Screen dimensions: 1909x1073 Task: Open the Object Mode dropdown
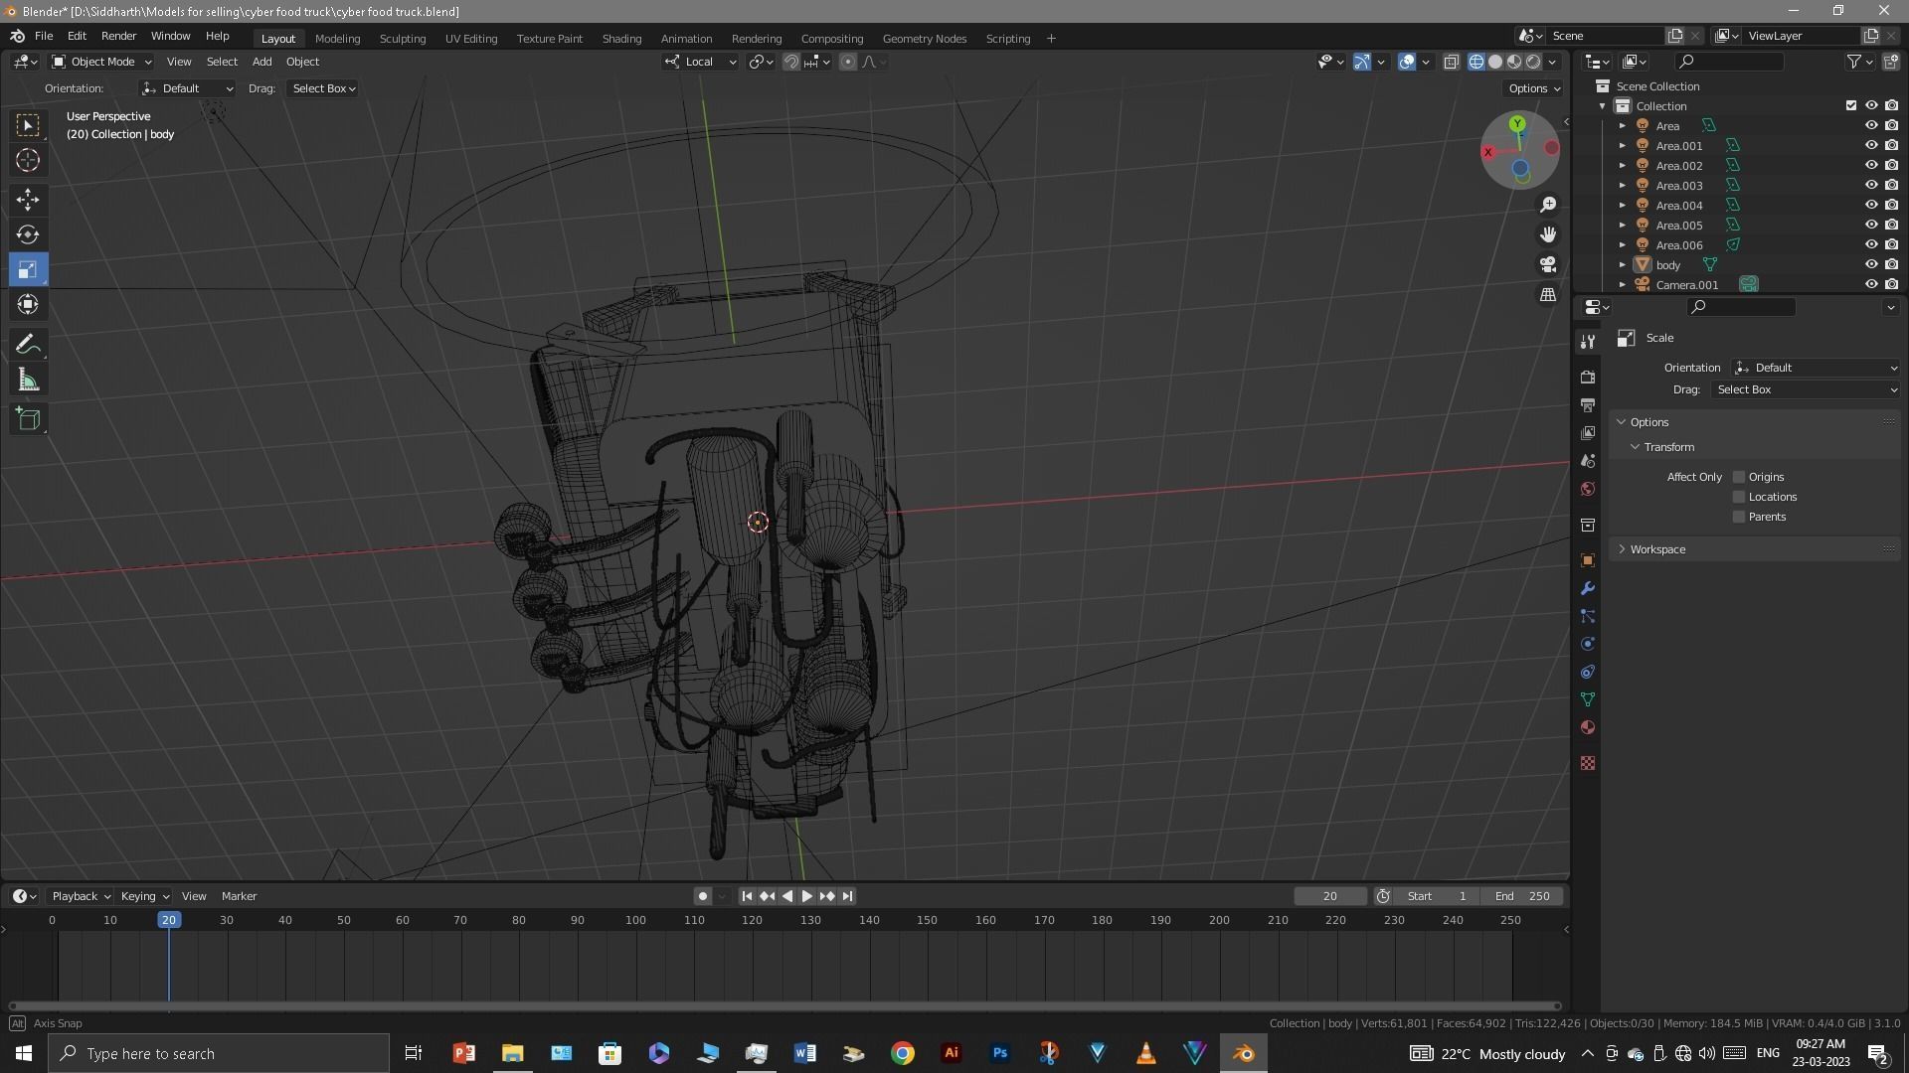coord(101,62)
